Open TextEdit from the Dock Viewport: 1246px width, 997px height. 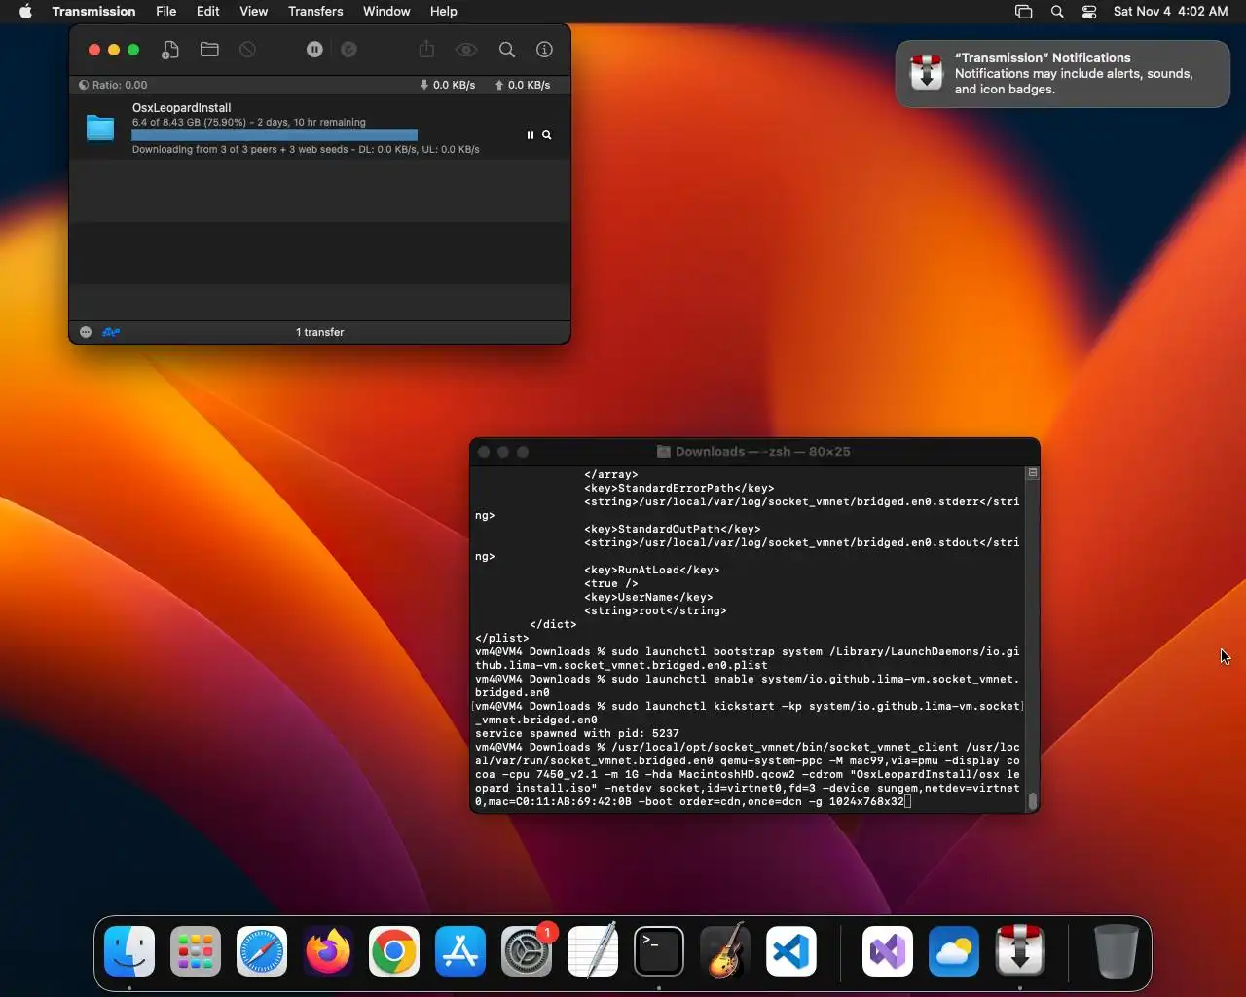coord(593,951)
